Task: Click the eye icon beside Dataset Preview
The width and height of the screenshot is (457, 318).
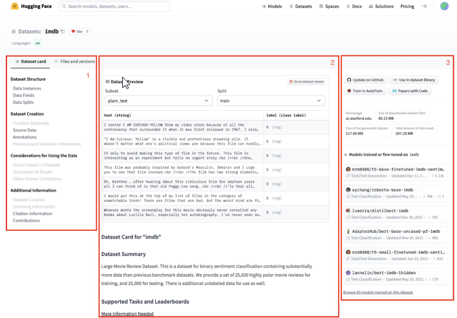Action: (x=107, y=82)
